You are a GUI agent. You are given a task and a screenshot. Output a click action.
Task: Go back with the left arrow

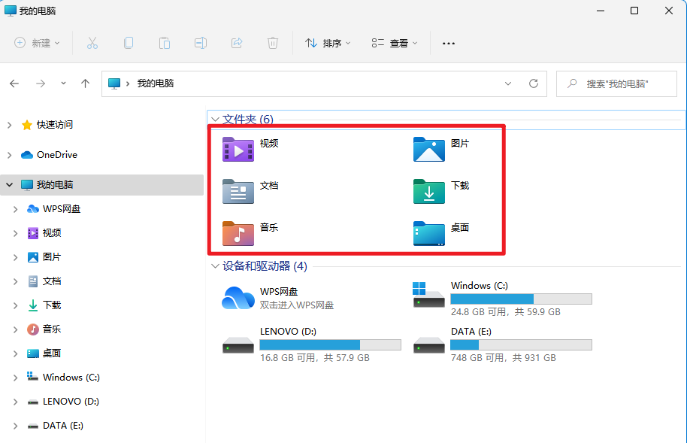coord(14,83)
